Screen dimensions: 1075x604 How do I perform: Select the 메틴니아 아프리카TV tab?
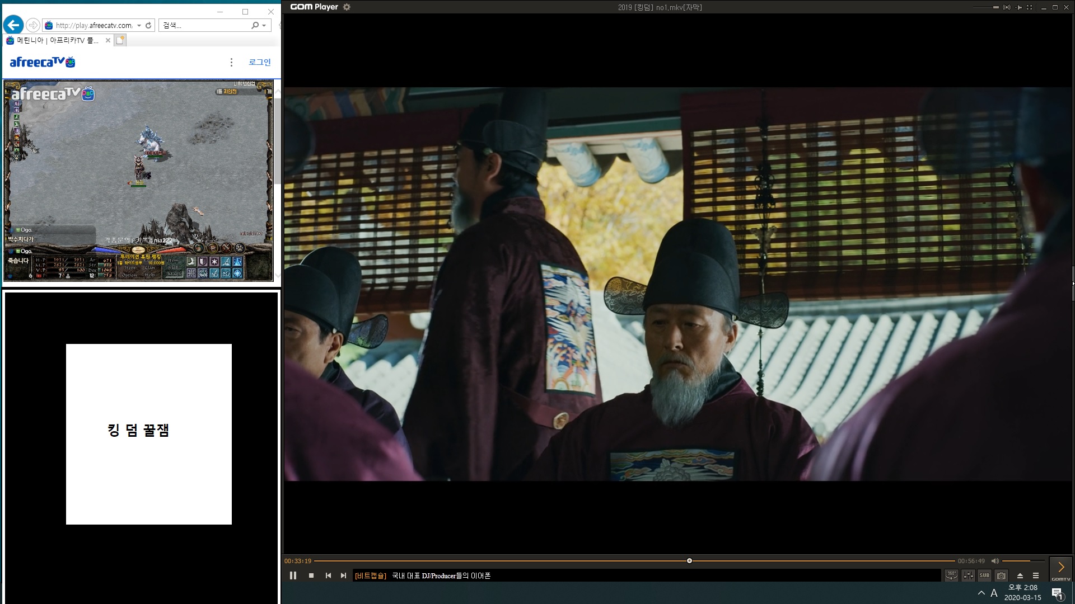coord(58,40)
